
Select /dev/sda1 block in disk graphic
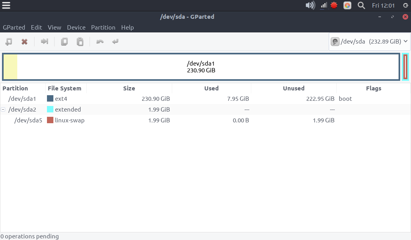click(x=201, y=67)
